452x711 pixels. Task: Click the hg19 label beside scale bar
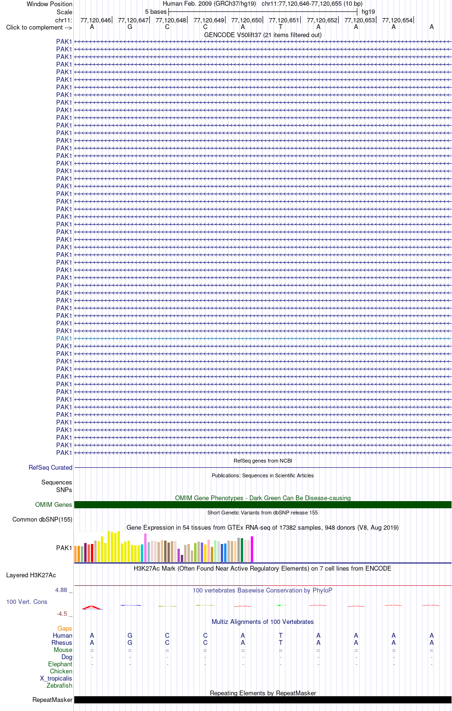pos(368,11)
